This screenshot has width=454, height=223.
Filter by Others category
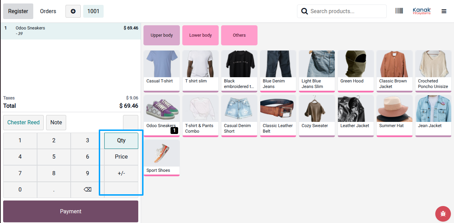239,35
